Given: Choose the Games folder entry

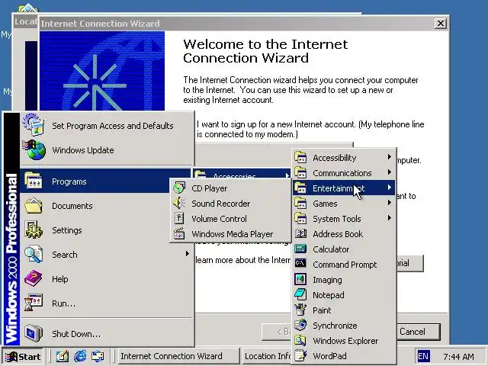Looking at the screenshot, I should (344, 204).
